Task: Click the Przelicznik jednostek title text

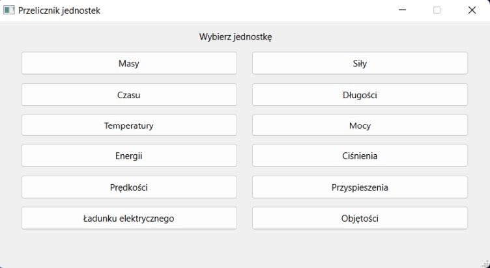Action: [59, 10]
